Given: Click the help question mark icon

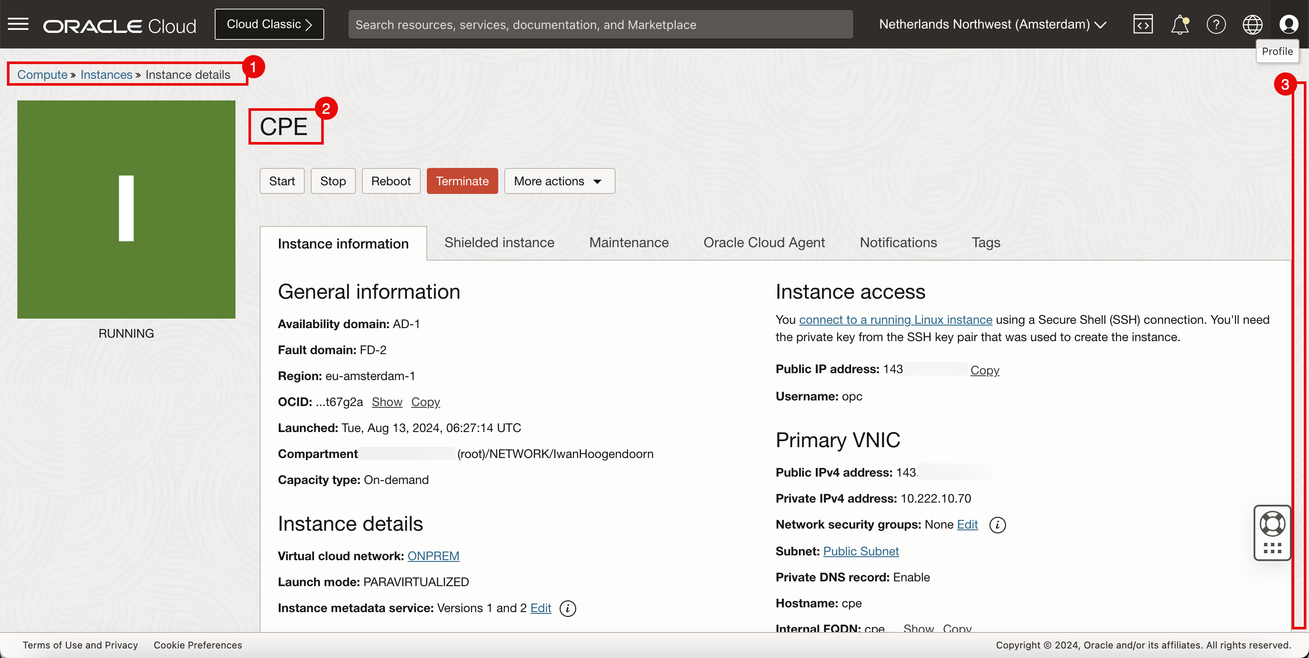Looking at the screenshot, I should (x=1216, y=24).
